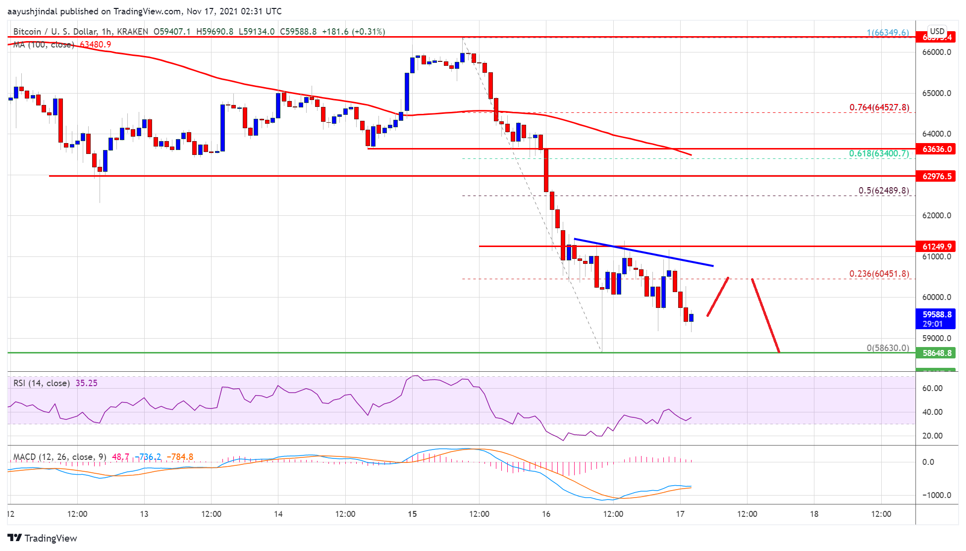Click the 0.236(60451.8) Fibonacci label
The height and width of the screenshot is (551, 966).
879,274
